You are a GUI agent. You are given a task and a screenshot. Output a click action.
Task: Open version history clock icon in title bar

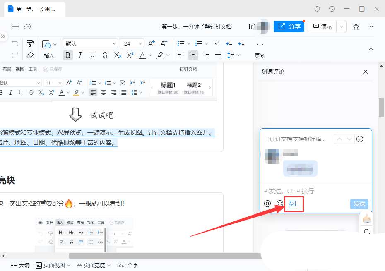[332, 9]
